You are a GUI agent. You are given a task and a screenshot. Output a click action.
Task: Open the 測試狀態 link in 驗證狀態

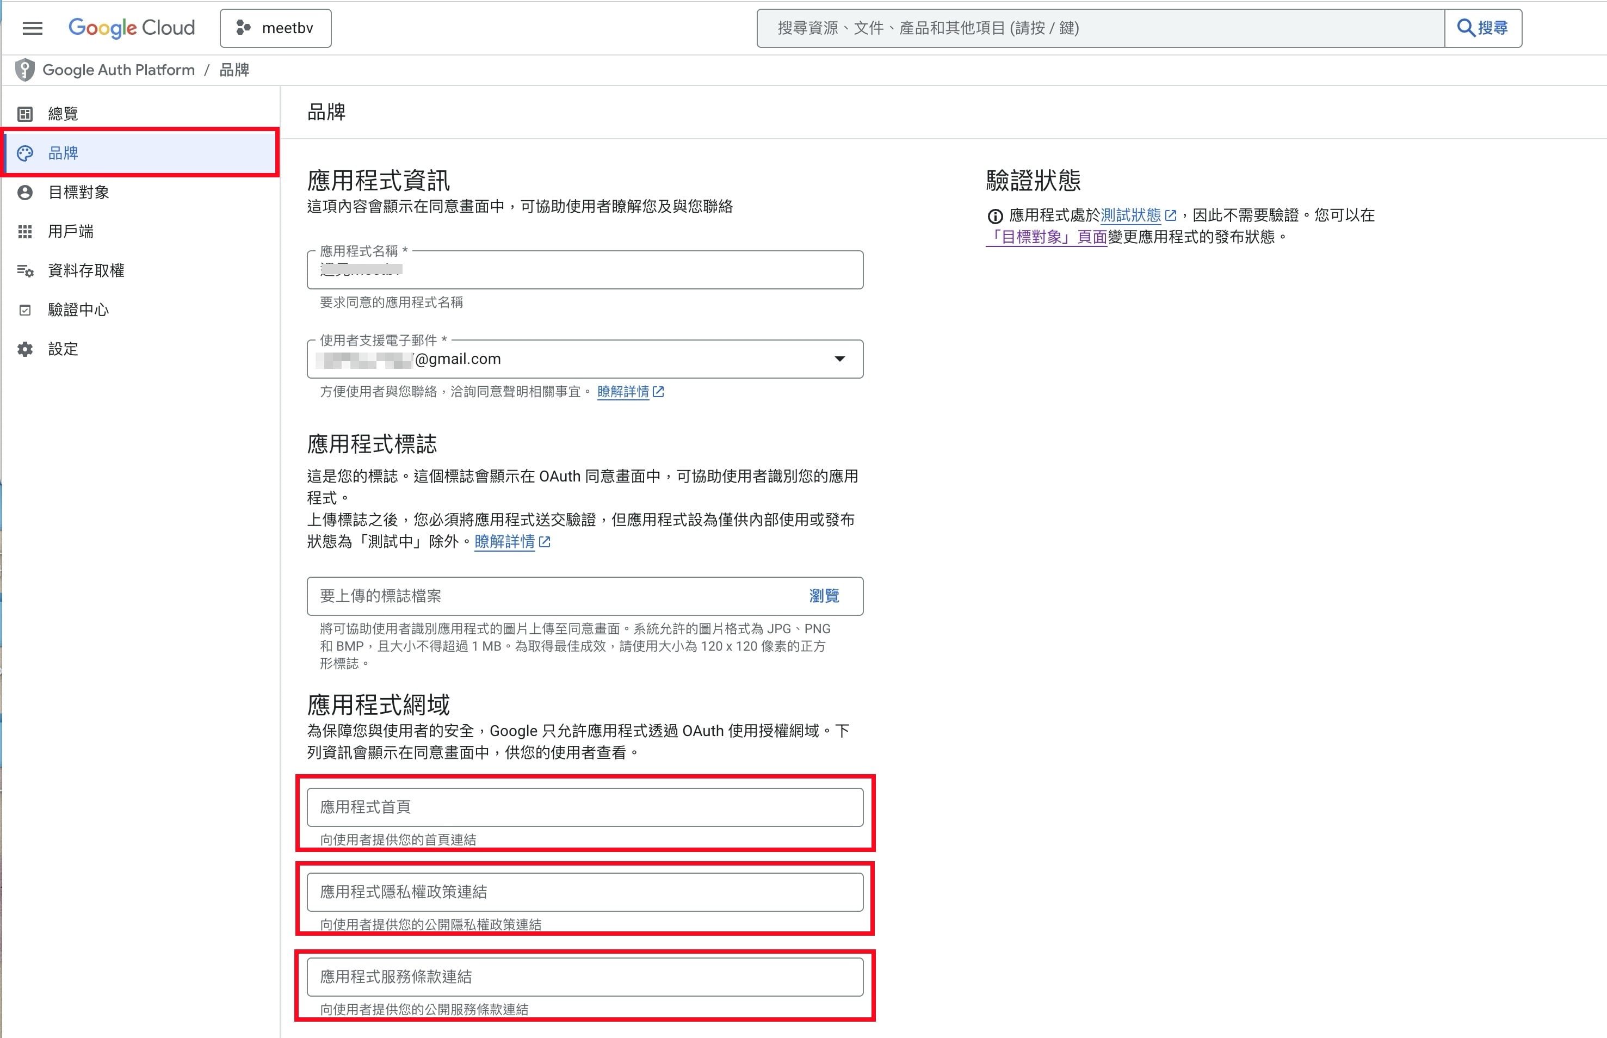coord(1130,215)
